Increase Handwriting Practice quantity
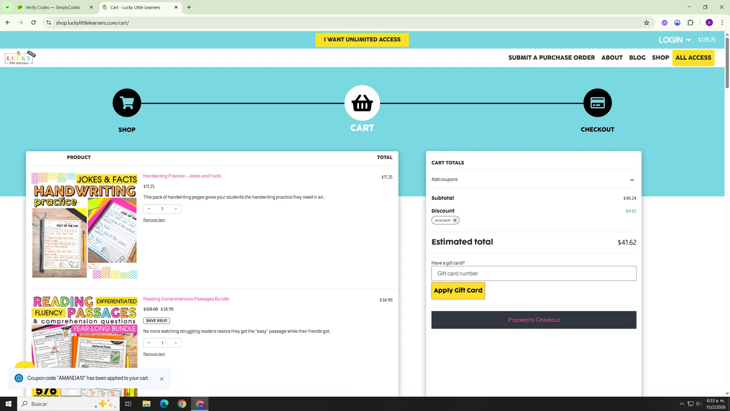The height and width of the screenshot is (411, 730). (176, 209)
